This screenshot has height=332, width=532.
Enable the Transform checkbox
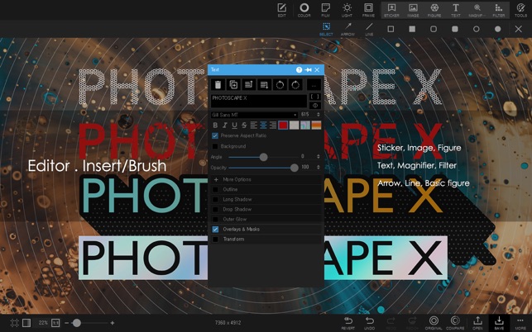click(215, 240)
